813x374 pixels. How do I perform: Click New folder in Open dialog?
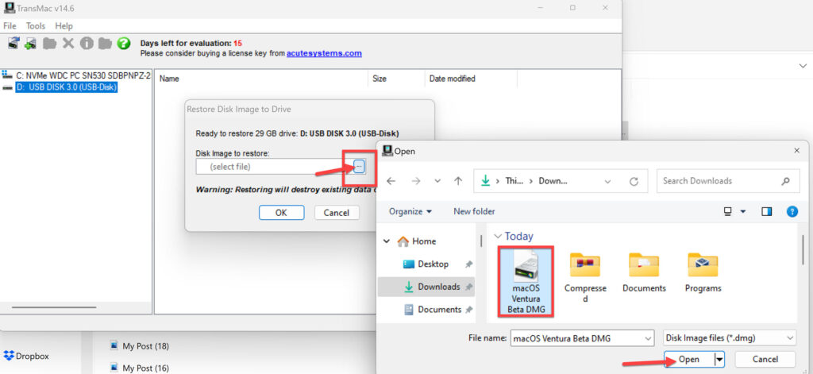(474, 212)
